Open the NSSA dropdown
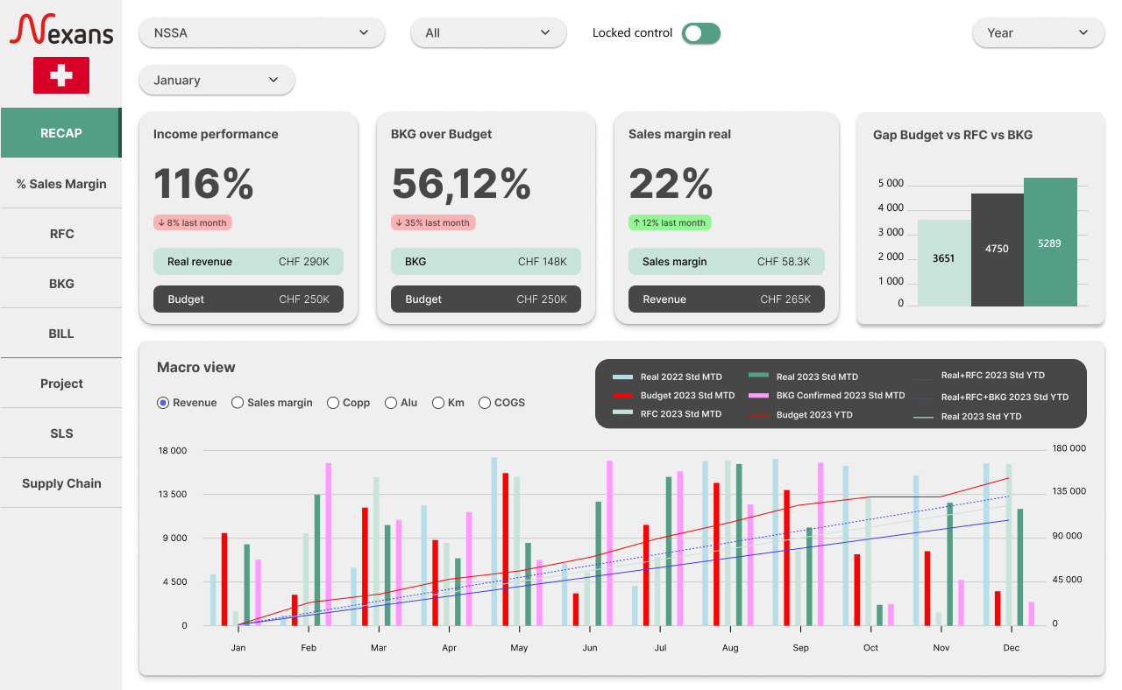The height and width of the screenshot is (690, 1122). 262,33
